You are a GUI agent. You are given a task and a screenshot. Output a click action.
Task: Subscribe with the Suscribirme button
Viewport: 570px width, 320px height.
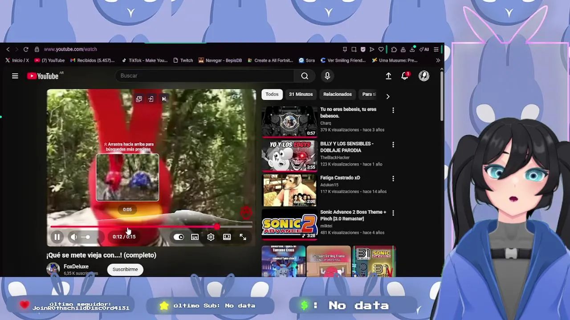coord(125,269)
